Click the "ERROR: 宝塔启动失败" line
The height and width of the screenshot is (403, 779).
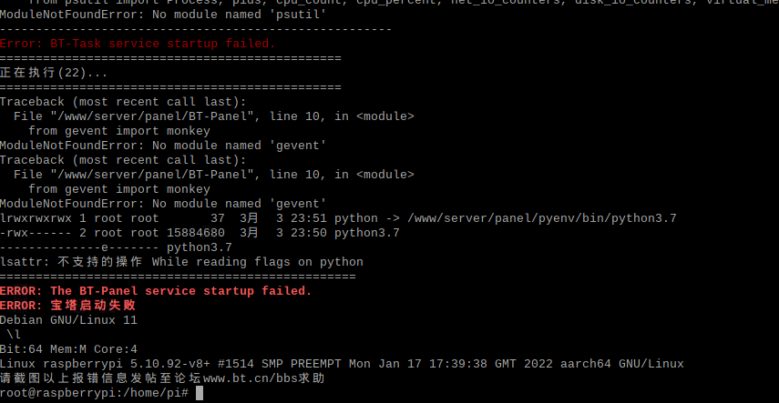pyautogui.click(x=68, y=306)
